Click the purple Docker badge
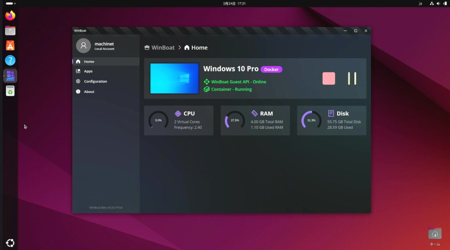The height and width of the screenshot is (250, 450). 271,69
